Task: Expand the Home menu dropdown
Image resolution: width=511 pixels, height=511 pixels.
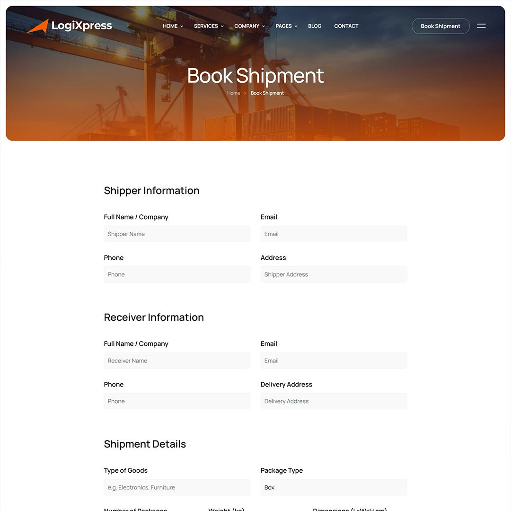Action: click(x=172, y=26)
